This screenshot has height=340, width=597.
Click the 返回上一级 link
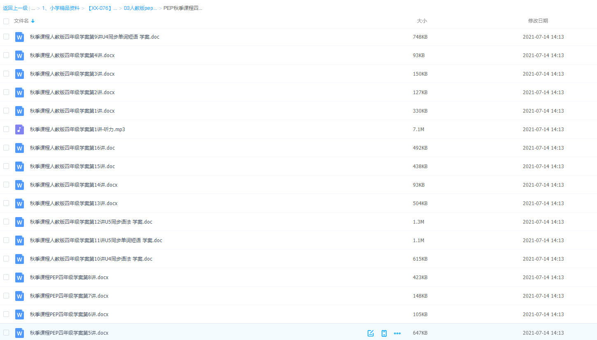click(15, 8)
